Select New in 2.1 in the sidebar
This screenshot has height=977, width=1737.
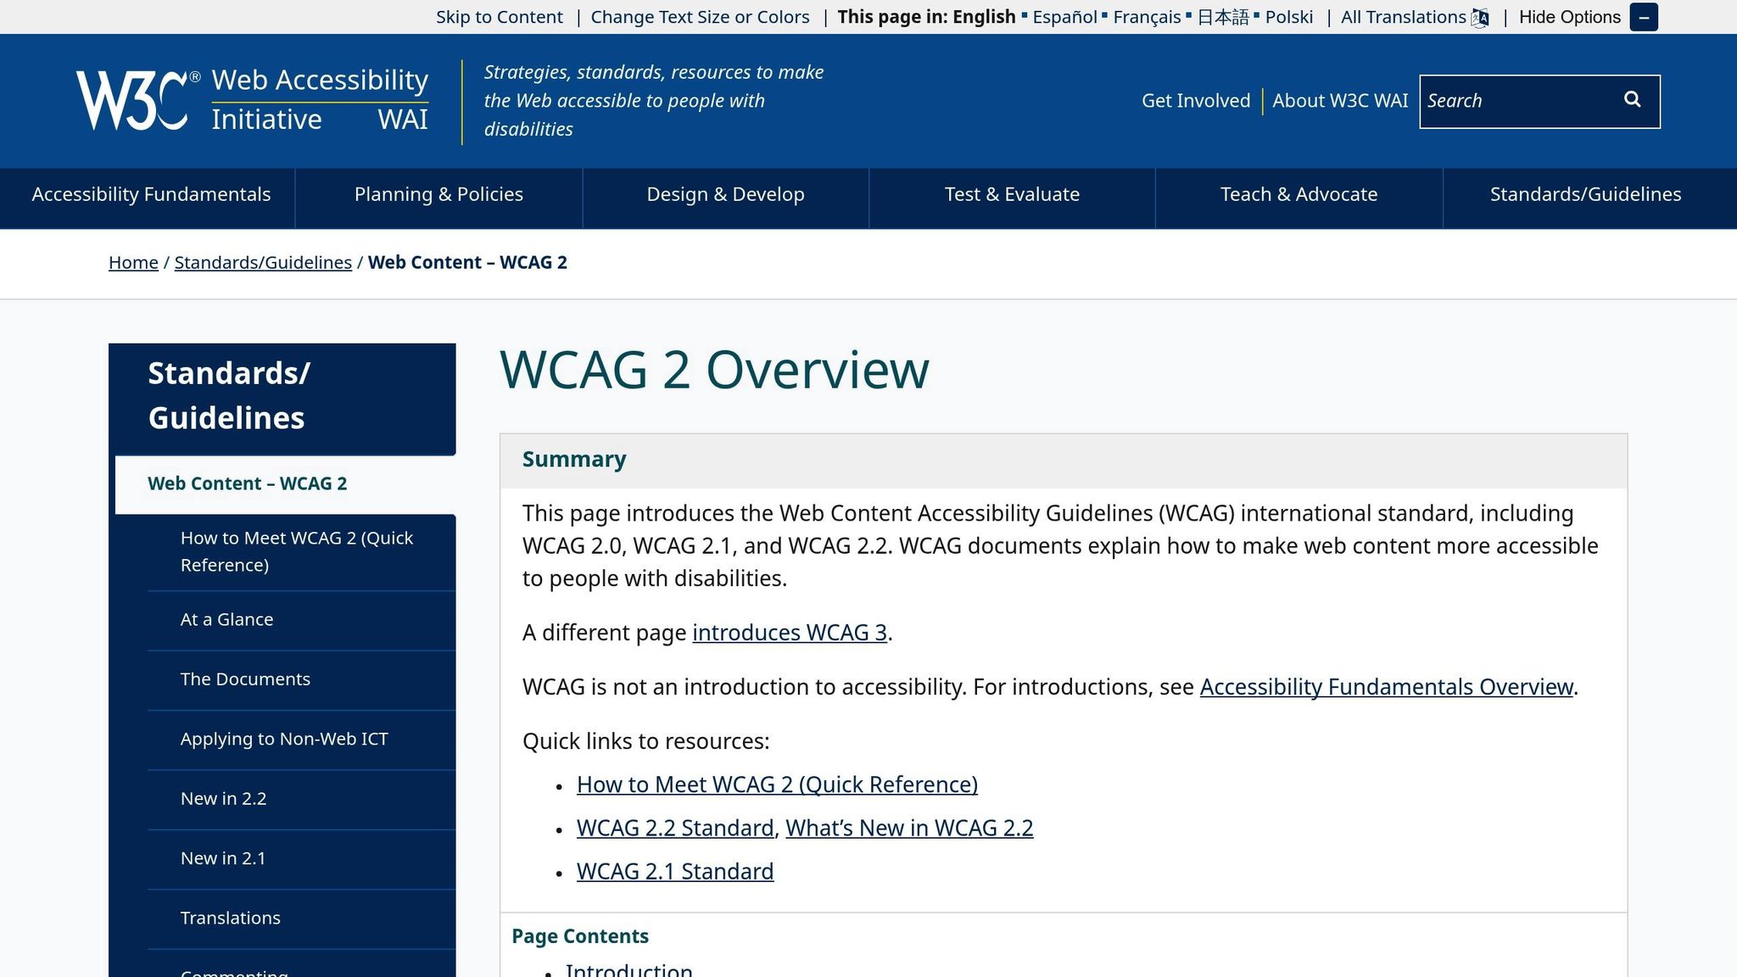pos(223,858)
